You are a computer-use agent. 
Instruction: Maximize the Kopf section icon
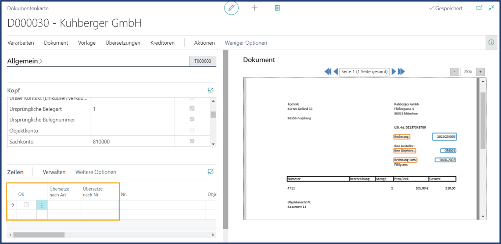tap(210, 90)
